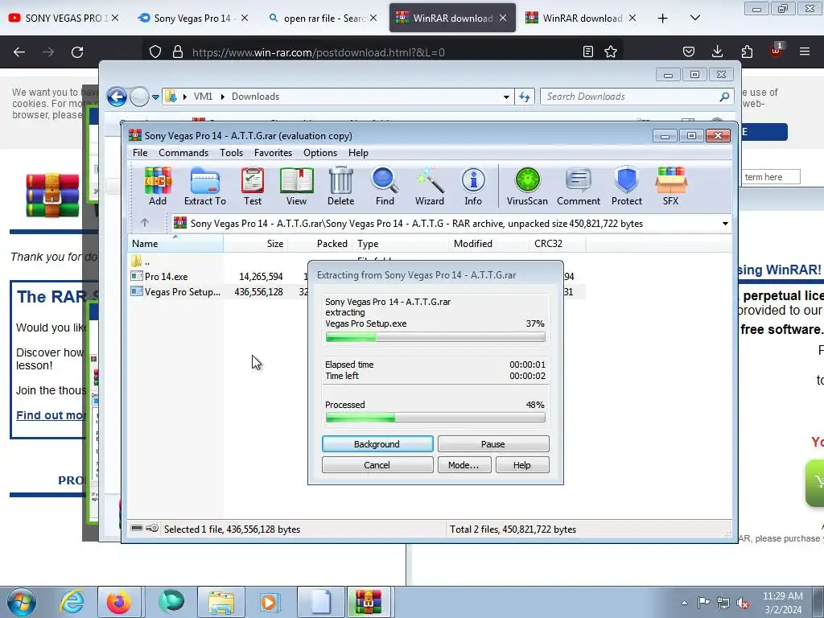Open the WinRAR Help menu
Image resolution: width=824 pixels, height=618 pixels.
[x=358, y=153]
